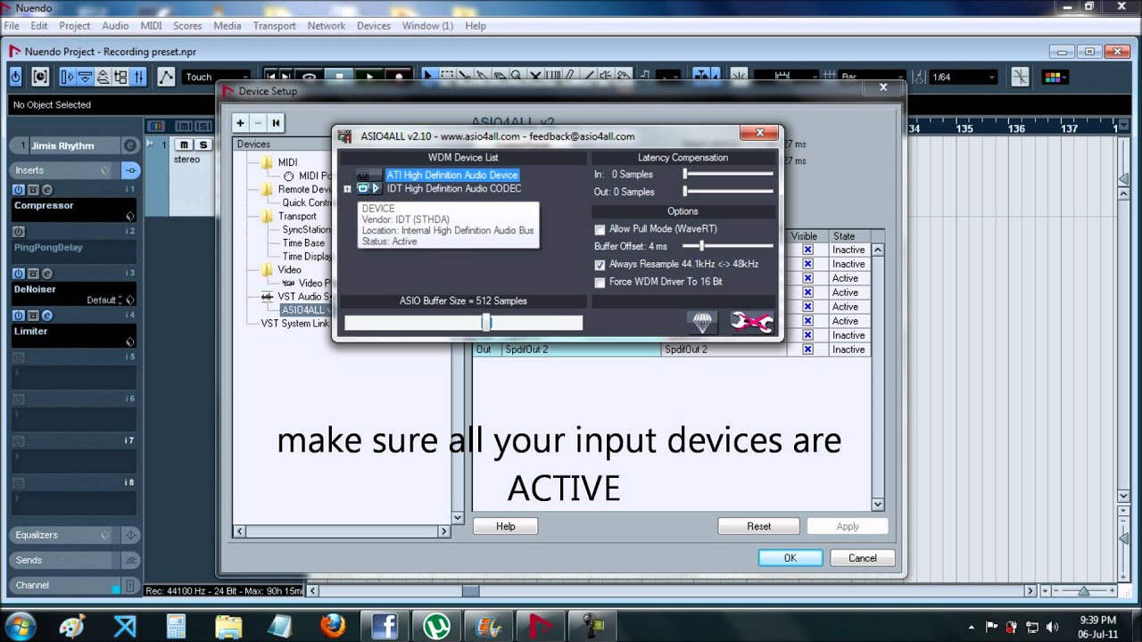This screenshot has width=1142, height=642.
Task: Uncheck Always Resample 44.1kHz <-> 48kHz
Action: pos(600,265)
